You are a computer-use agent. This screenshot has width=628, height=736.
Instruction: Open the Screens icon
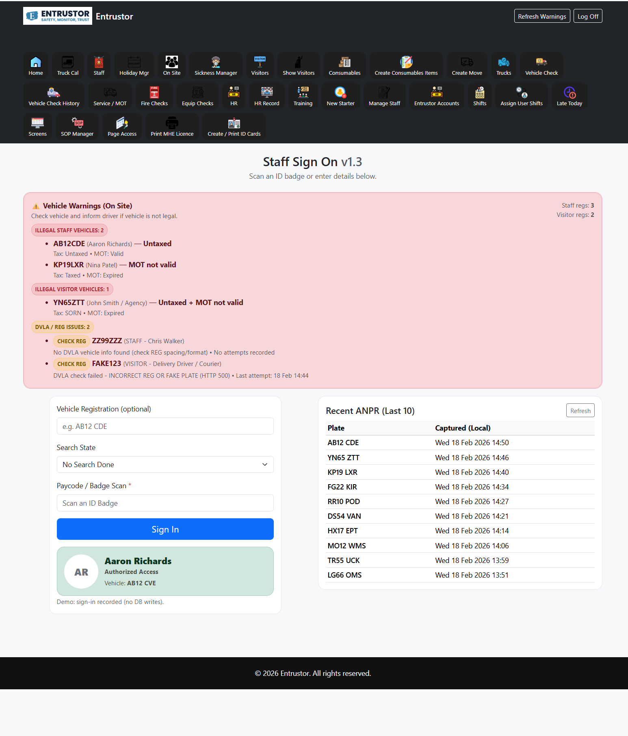coord(38,126)
